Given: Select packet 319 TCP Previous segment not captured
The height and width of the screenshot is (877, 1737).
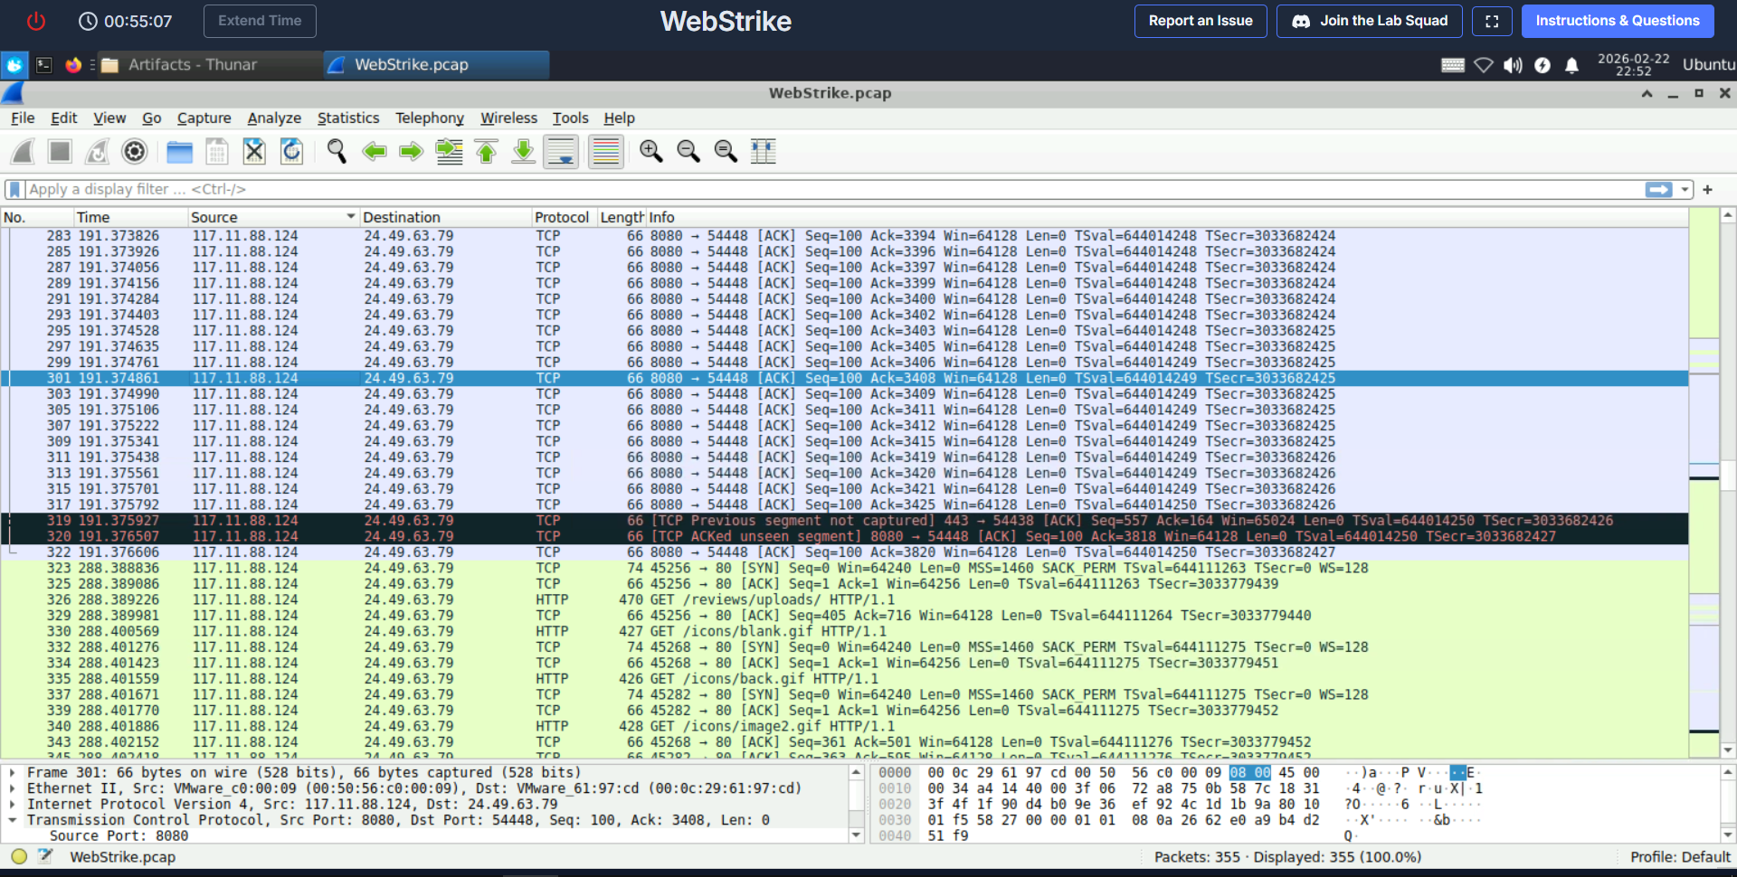Looking at the screenshot, I should point(844,521).
